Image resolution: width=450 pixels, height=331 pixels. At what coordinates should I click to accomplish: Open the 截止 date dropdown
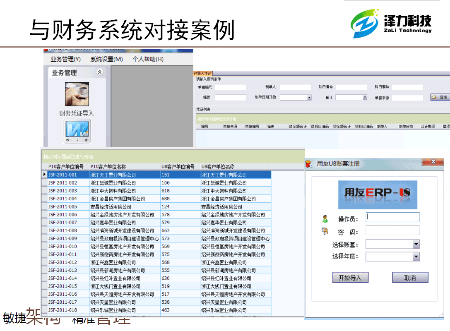coord(365,98)
